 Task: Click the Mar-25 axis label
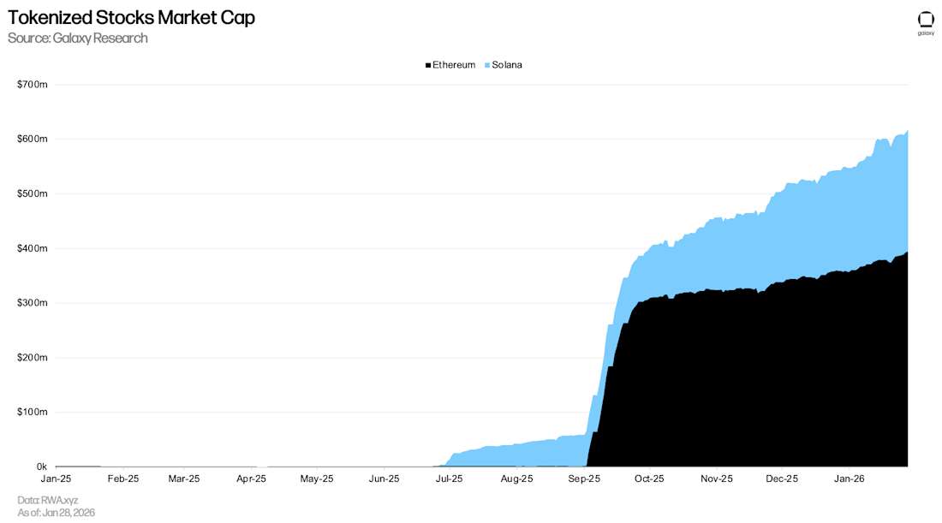coord(184,478)
